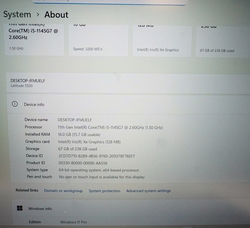Screen dimensions: 250x228
Task: Click the 1.50 GHz speed text in processor card
Action: point(16,49)
